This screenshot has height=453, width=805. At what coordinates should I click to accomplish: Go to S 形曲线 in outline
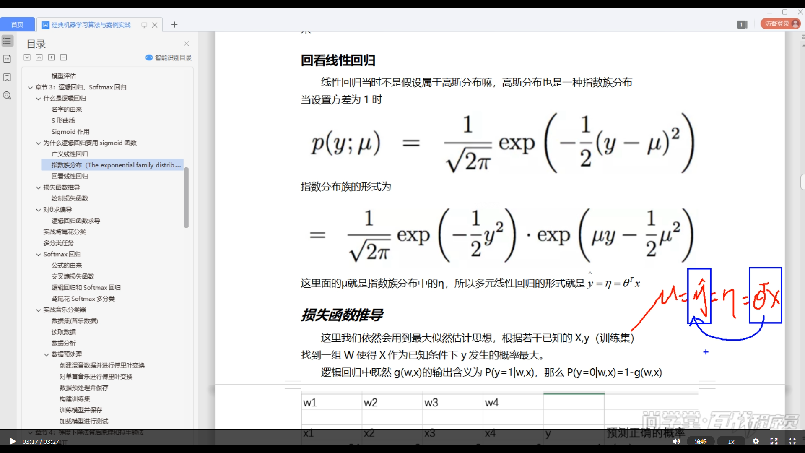63,120
